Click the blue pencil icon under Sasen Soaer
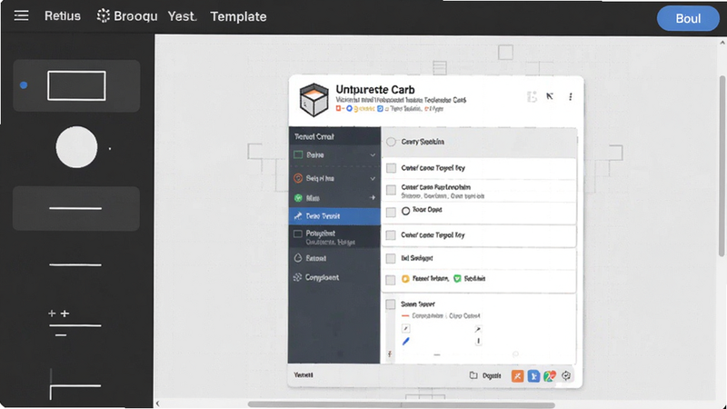Viewport: 727px width, 409px height. coord(405,342)
